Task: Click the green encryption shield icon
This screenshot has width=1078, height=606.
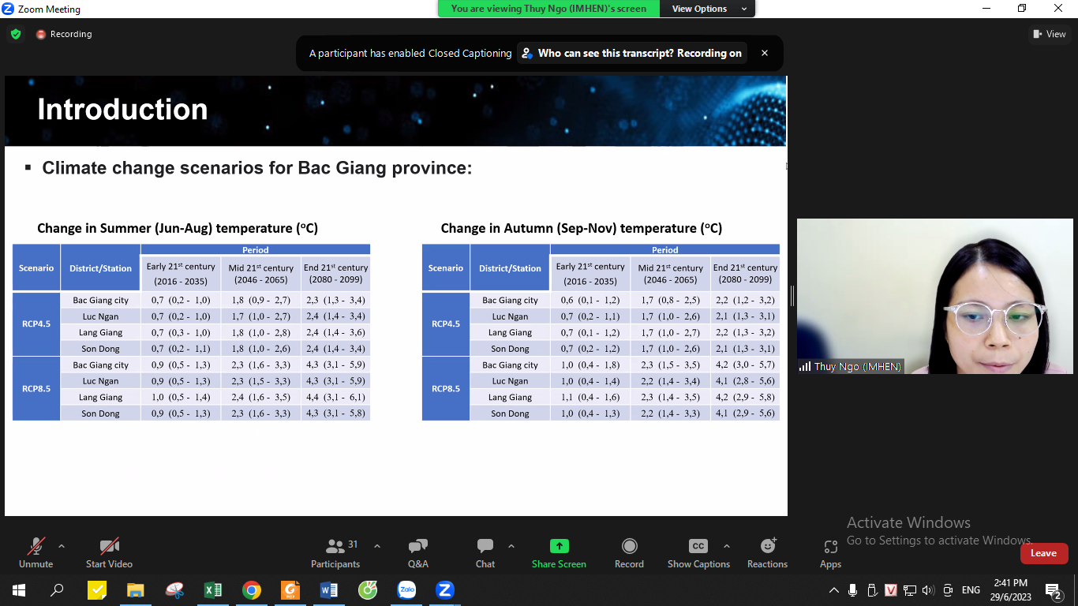Action: [x=15, y=34]
